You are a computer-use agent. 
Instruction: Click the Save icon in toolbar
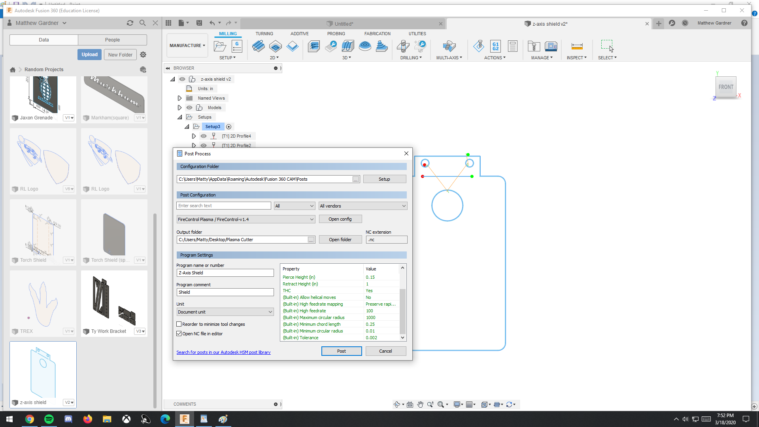199,23
